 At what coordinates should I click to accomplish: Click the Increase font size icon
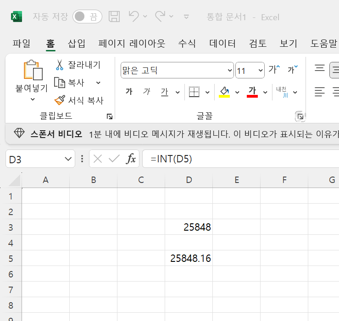pos(274,70)
